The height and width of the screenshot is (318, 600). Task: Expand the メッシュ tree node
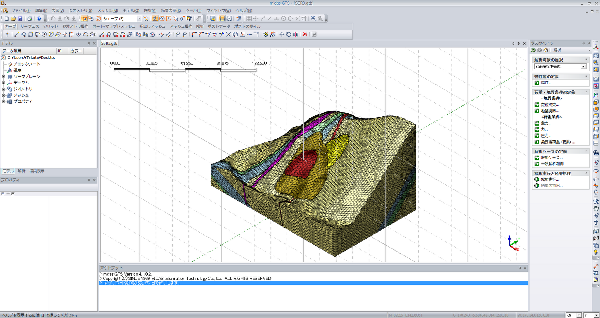(4, 95)
